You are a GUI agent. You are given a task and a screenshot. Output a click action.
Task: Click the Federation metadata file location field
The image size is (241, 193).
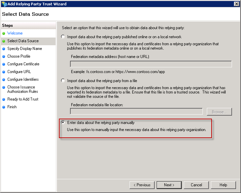(x=136, y=111)
